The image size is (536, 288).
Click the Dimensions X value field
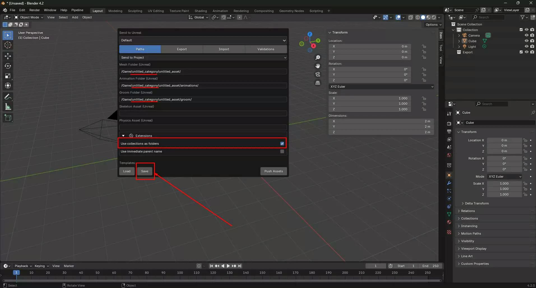(x=381, y=121)
